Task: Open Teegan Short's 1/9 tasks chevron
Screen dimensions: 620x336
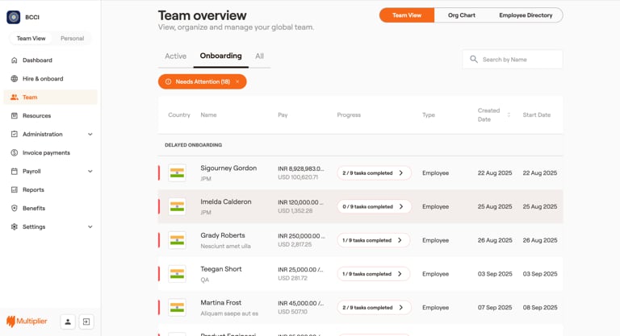Action: click(x=400, y=274)
